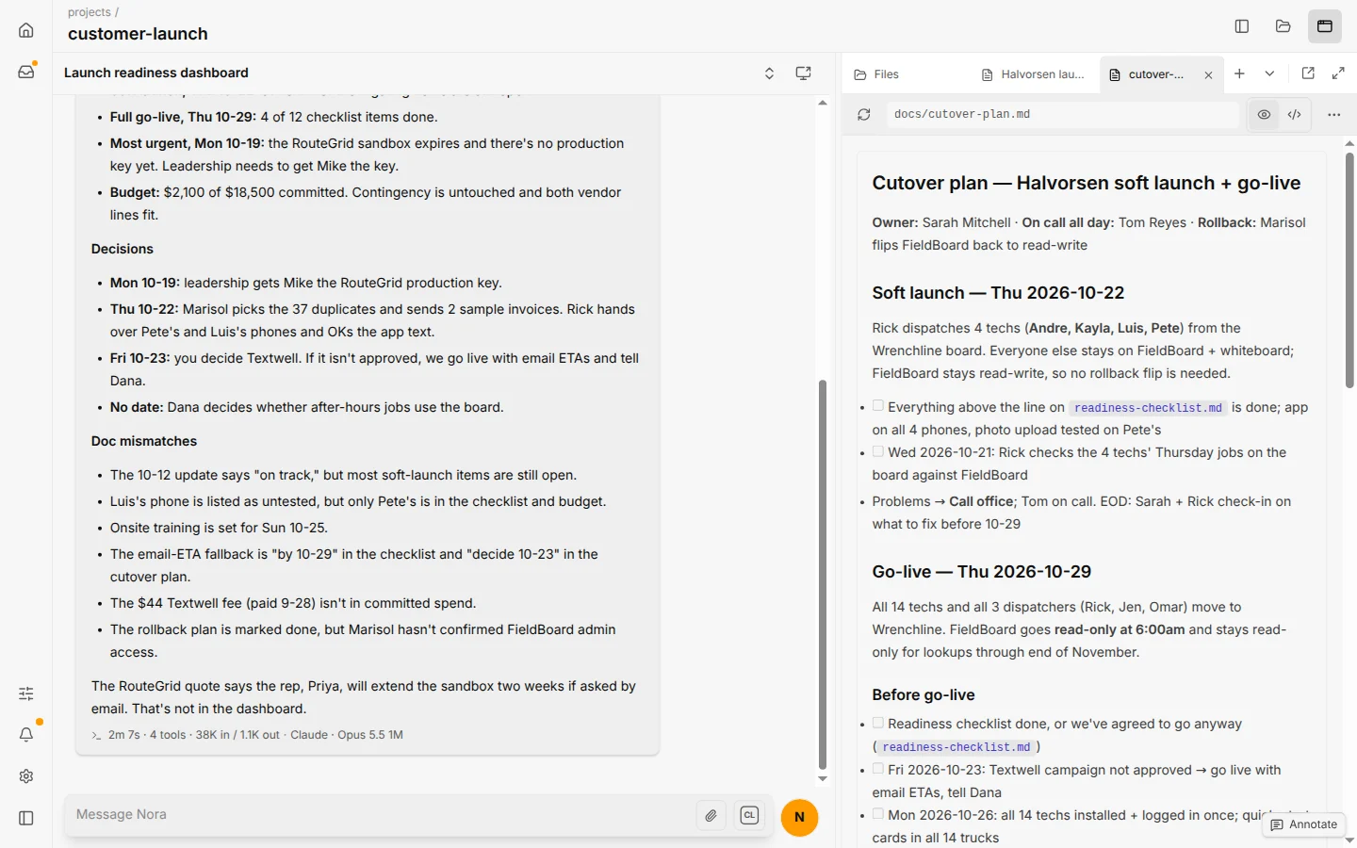Click the chat pane vertical scrollbar
This screenshot has width=1357, height=848.
823,575
